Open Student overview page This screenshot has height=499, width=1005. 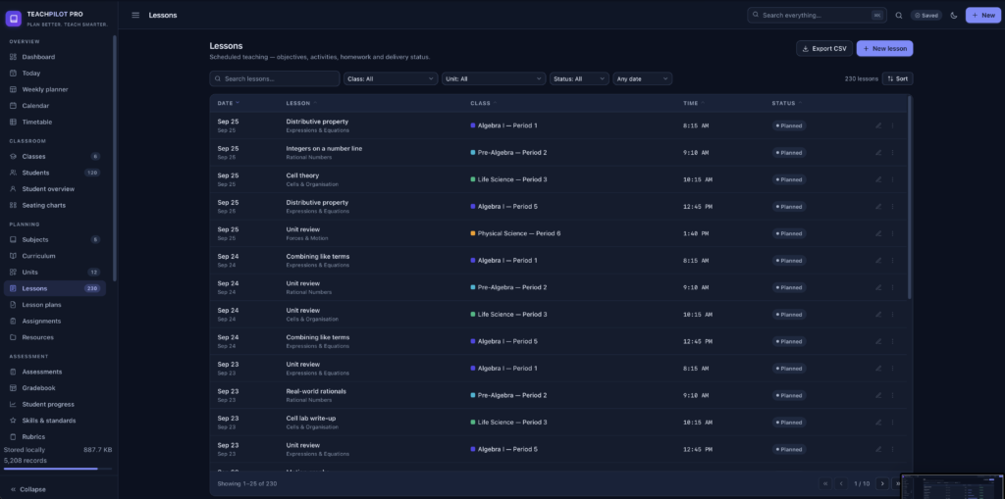click(x=55, y=189)
